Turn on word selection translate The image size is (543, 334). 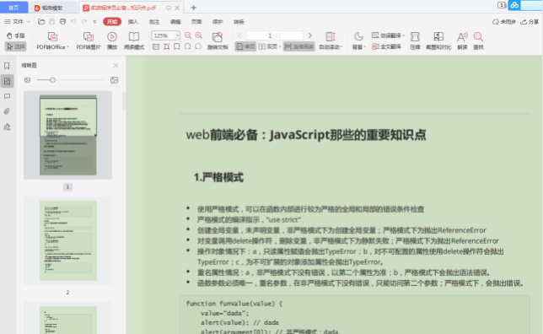click(x=386, y=35)
